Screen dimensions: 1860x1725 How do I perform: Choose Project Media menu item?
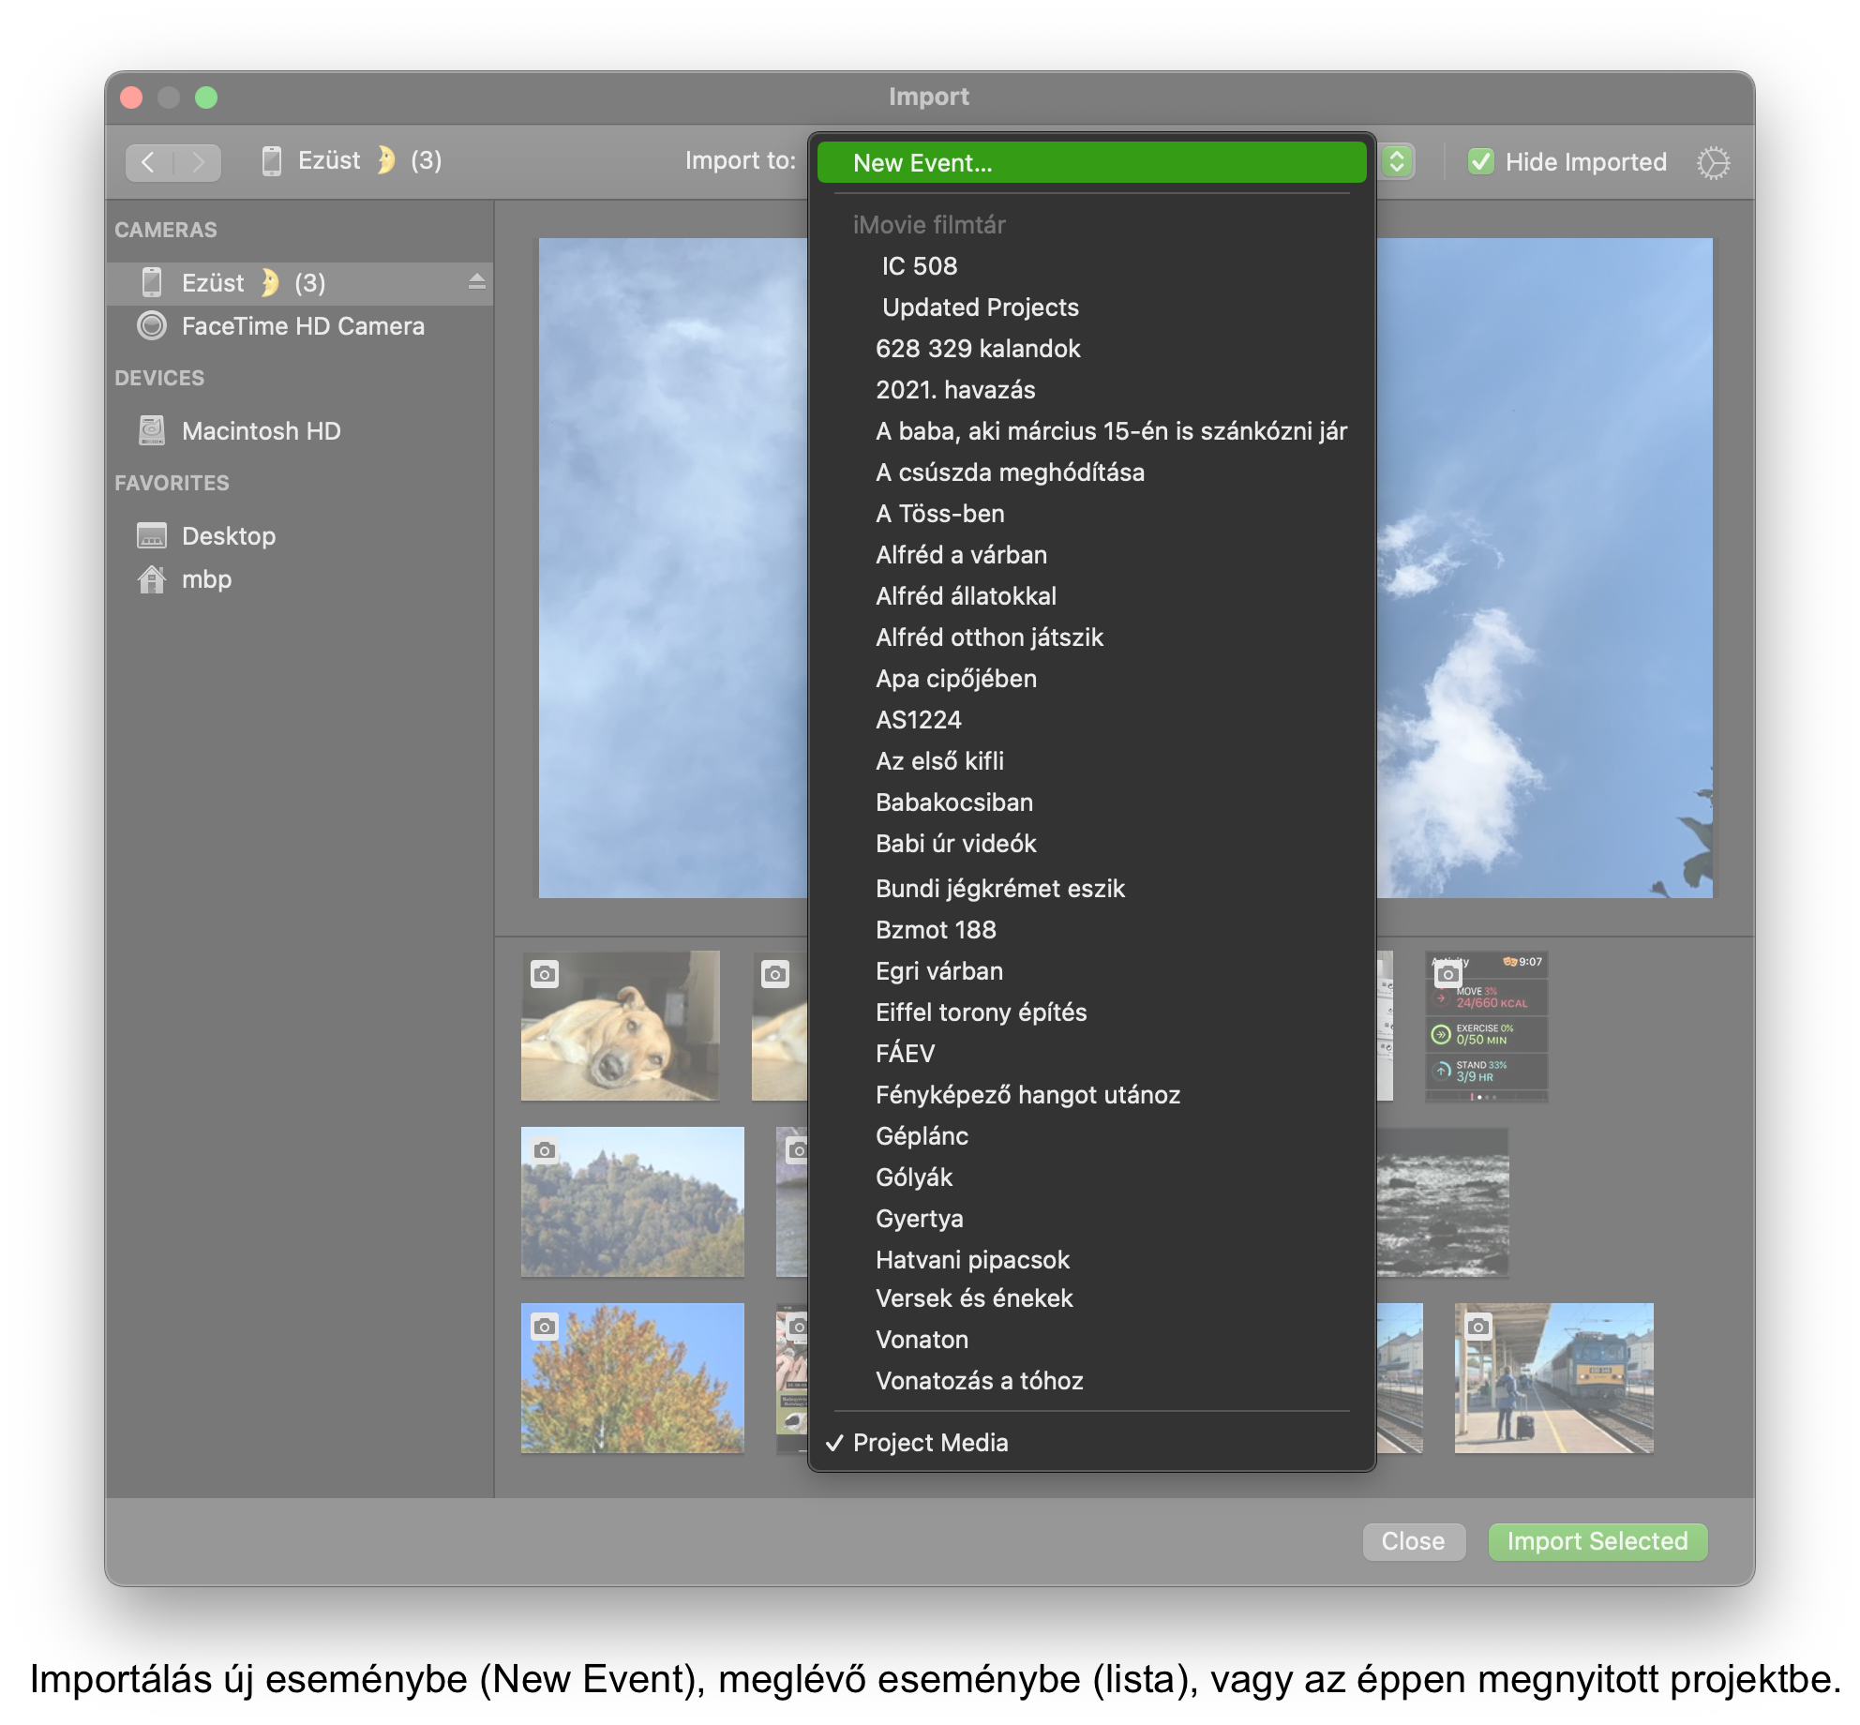coord(1092,1443)
